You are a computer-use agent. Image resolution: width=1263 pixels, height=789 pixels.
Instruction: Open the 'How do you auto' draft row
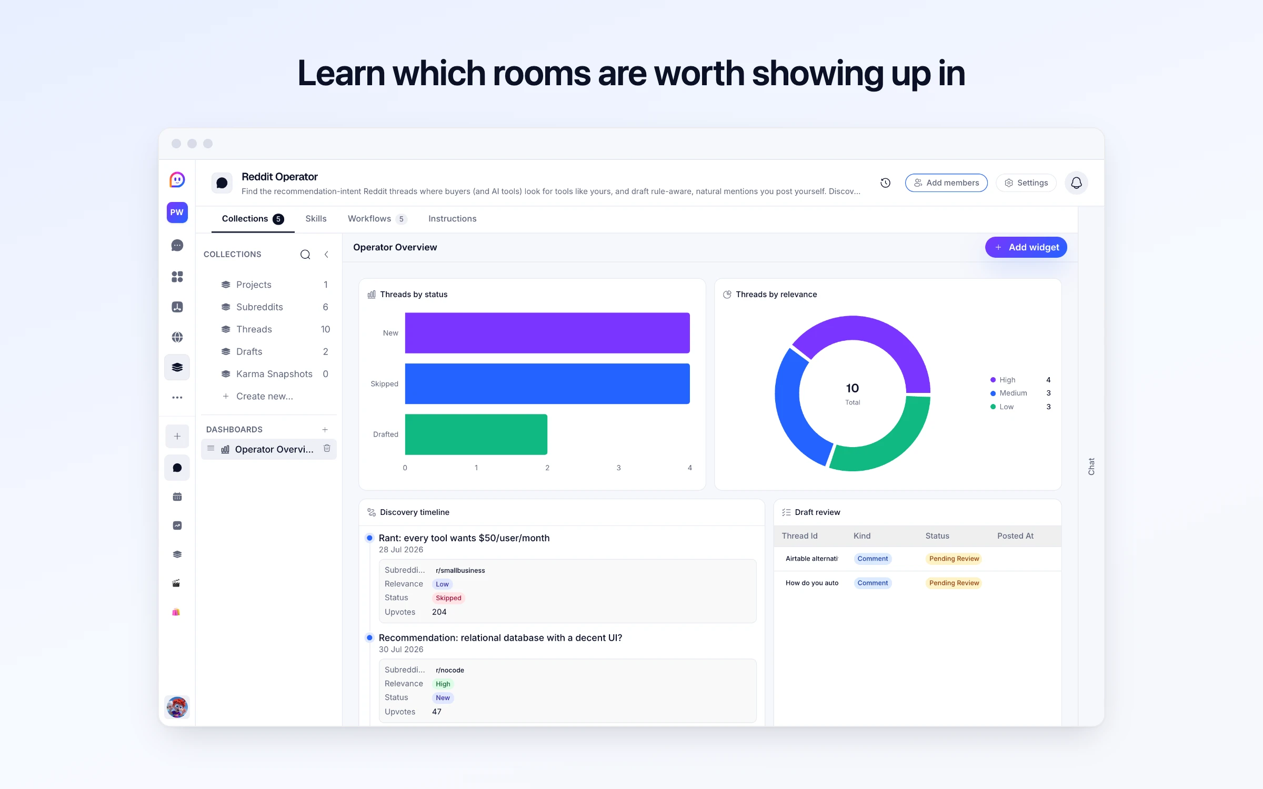click(x=918, y=583)
